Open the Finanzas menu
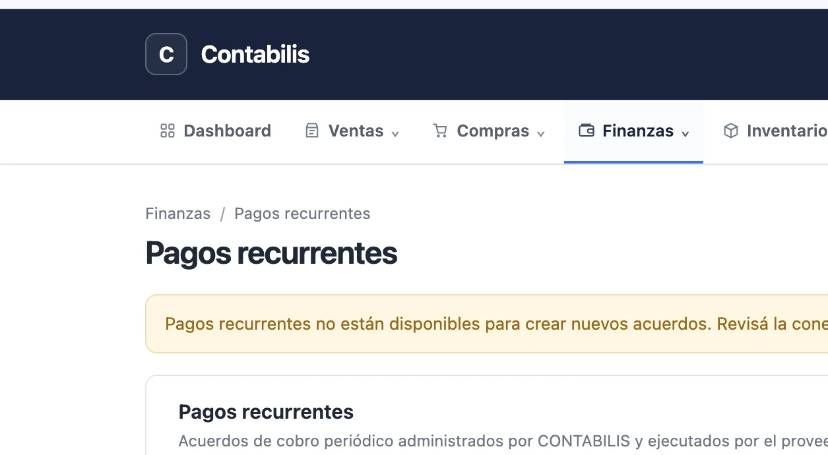The width and height of the screenshot is (828, 455). [x=633, y=131]
